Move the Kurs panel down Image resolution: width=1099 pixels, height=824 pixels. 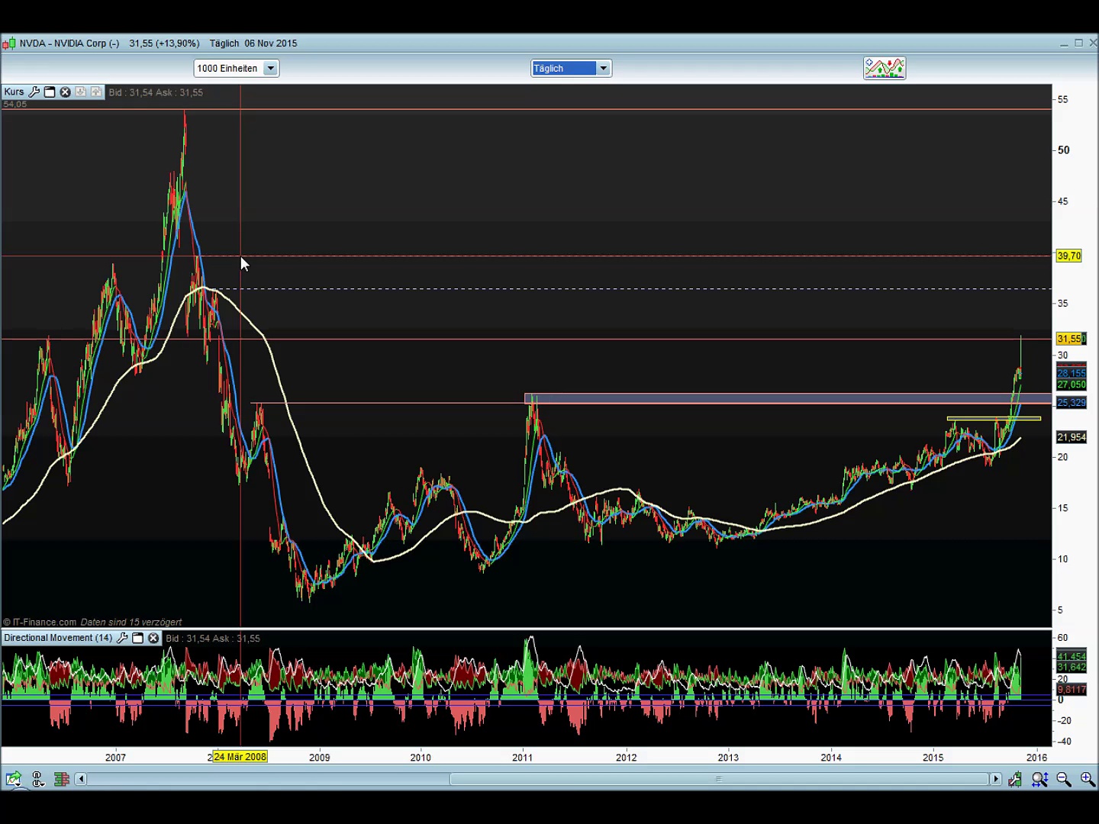[x=81, y=92]
